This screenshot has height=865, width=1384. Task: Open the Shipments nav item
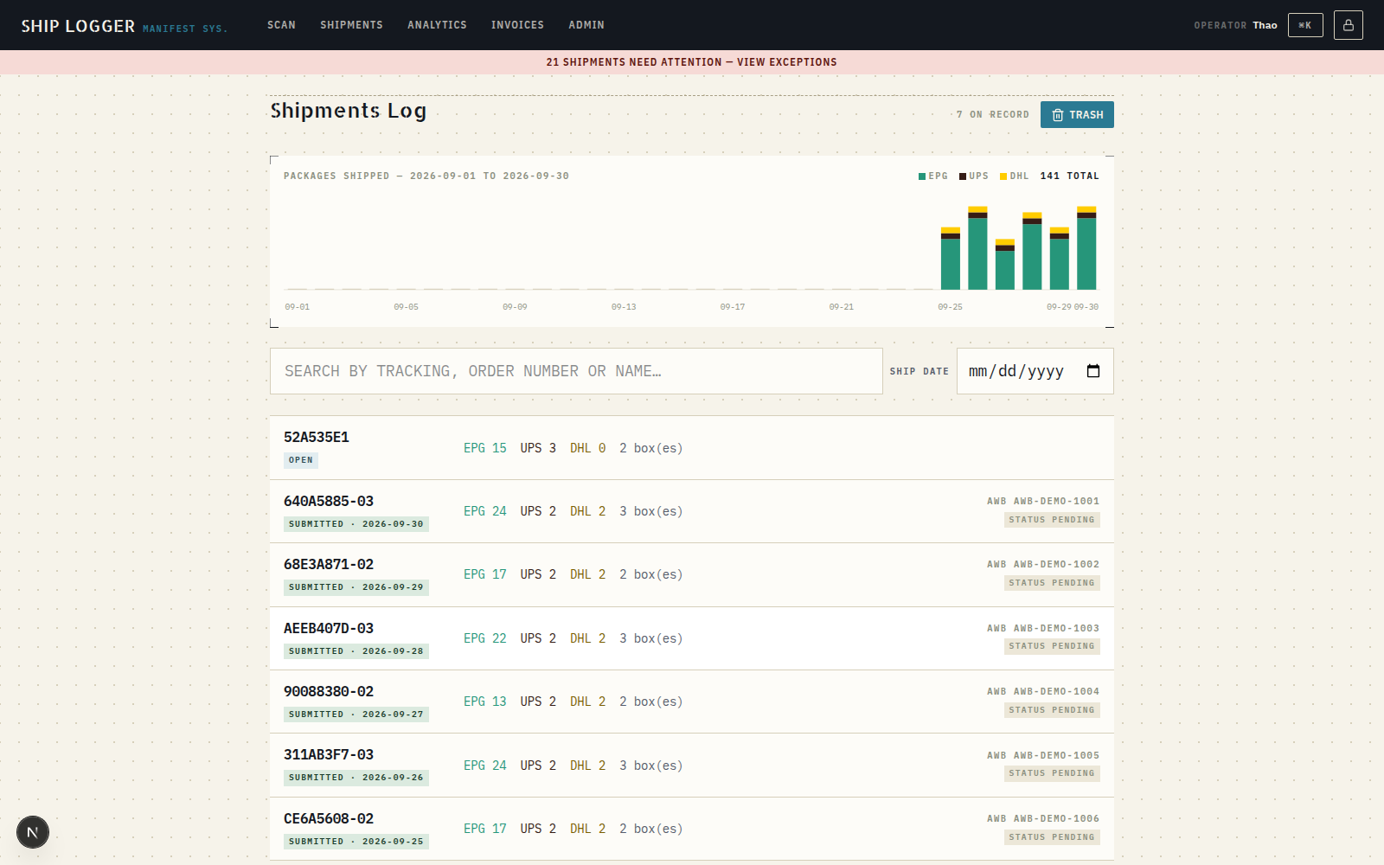tap(351, 25)
